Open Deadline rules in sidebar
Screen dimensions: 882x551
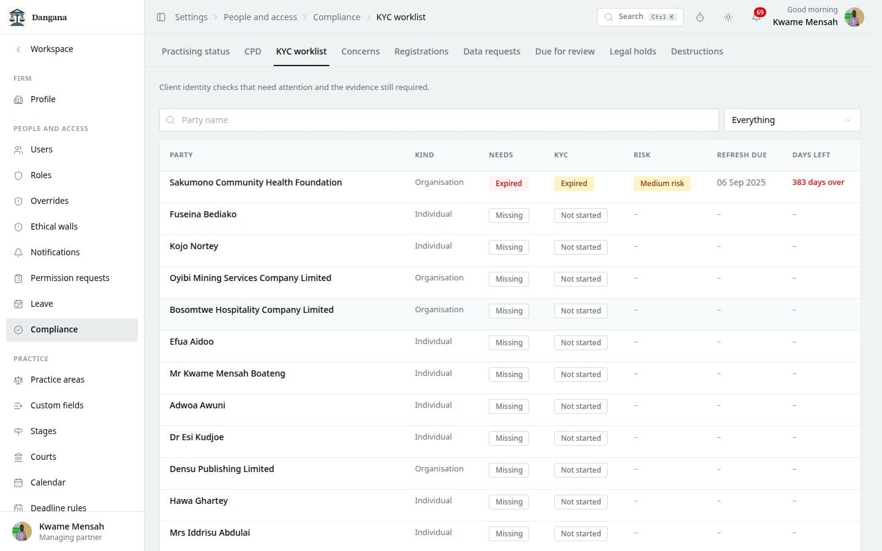click(58, 508)
